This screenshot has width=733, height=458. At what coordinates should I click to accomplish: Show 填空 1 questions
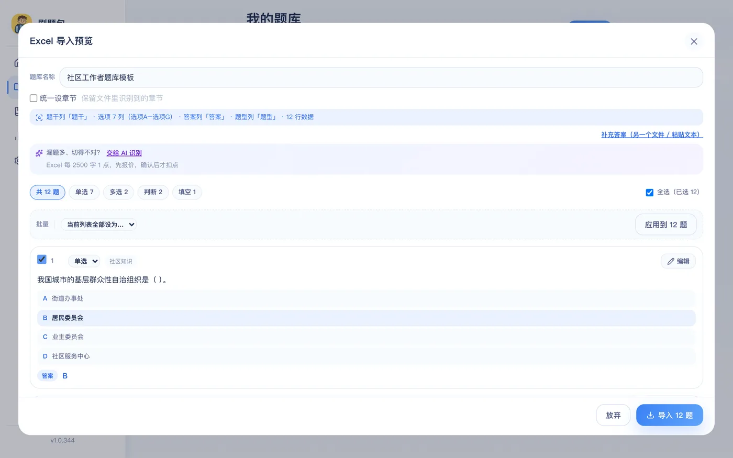click(187, 192)
